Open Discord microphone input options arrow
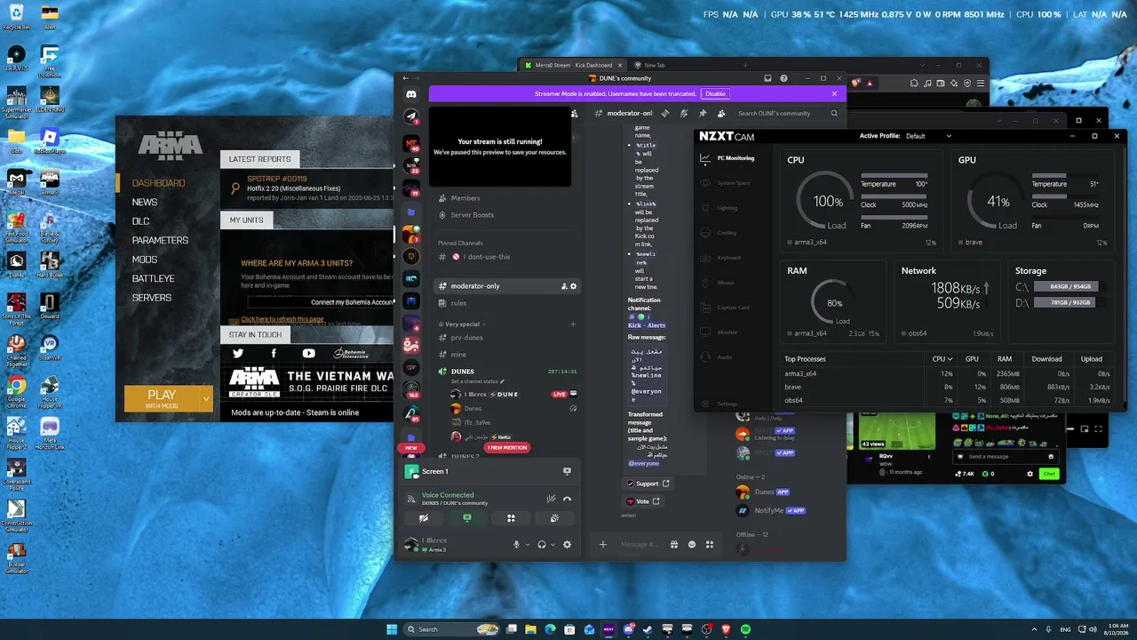This screenshot has width=1137, height=640. pos(528,545)
